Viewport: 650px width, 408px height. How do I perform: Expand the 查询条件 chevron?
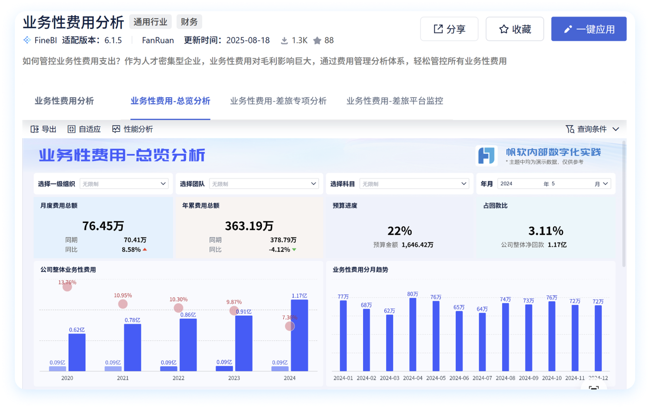pos(616,129)
